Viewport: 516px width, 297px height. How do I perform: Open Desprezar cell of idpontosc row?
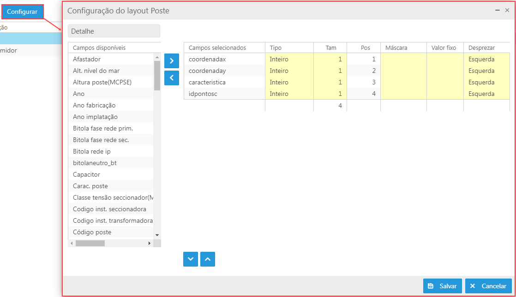click(486, 94)
